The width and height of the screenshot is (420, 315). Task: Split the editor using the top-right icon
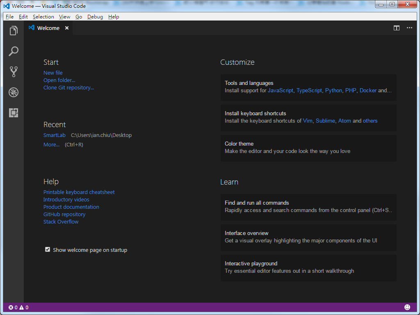(x=396, y=28)
